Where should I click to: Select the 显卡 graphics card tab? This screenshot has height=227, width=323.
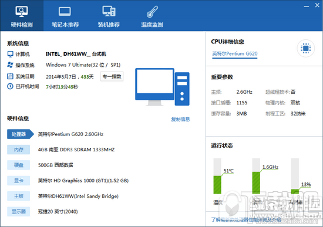19,181
